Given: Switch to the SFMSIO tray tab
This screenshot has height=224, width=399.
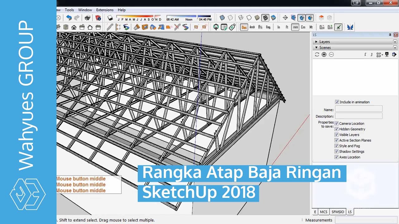Looking at the screenshot, I should [338, 212].
